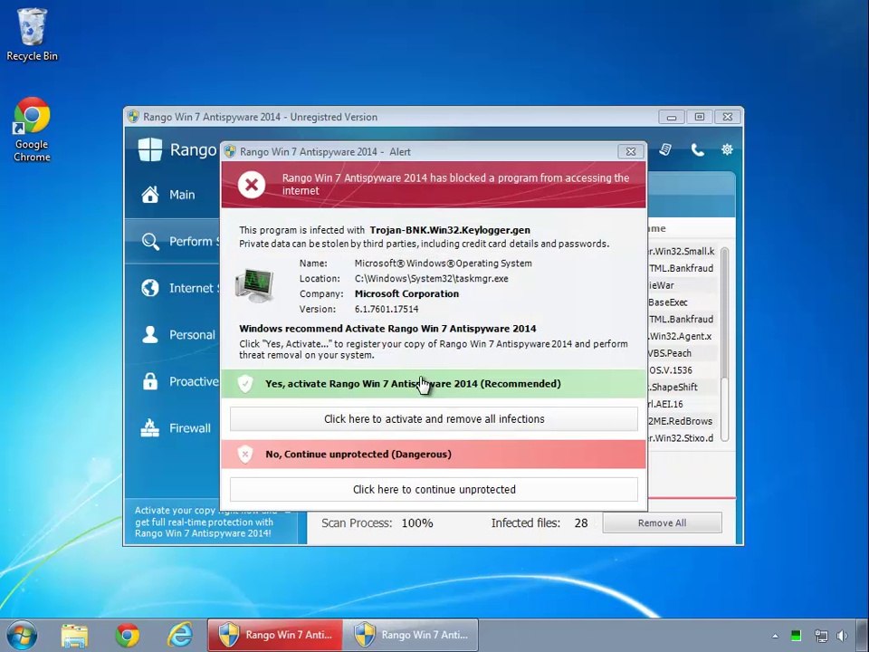
Task: Click the Trojan-BNK.Win32.Keylogger.gen text
Action: point(450,230)
